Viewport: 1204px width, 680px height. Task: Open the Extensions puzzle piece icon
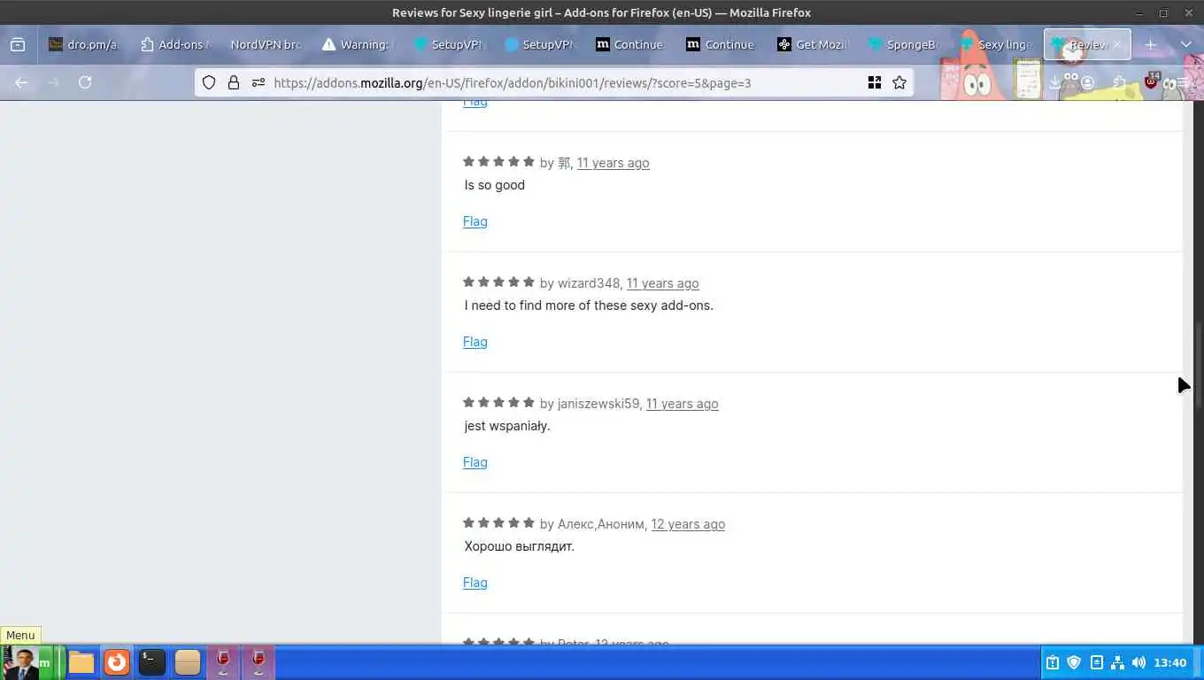(1120, 82)
